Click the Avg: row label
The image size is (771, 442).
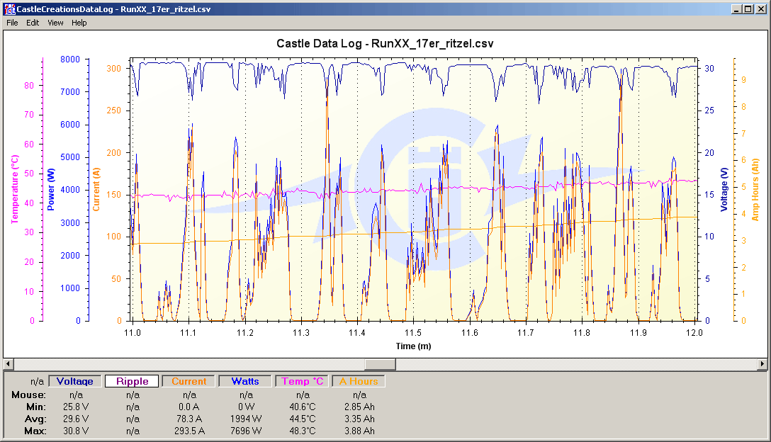[x=35, y=419]
